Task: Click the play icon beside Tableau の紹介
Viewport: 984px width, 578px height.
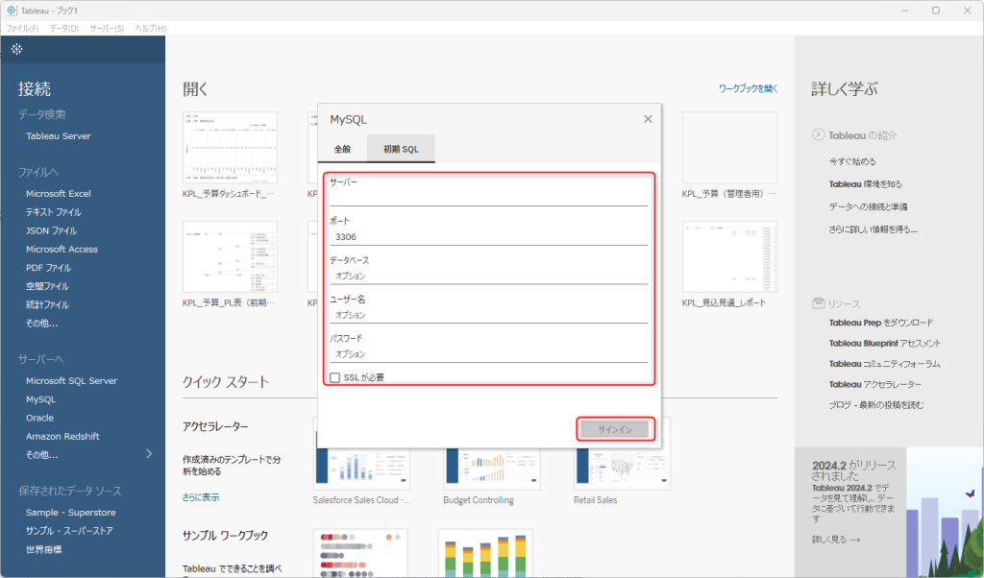Action: point(819,134)
